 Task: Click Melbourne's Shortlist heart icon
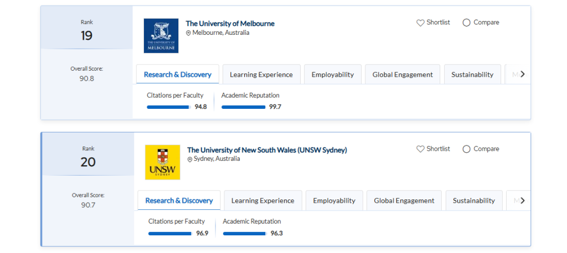point(420,23)
